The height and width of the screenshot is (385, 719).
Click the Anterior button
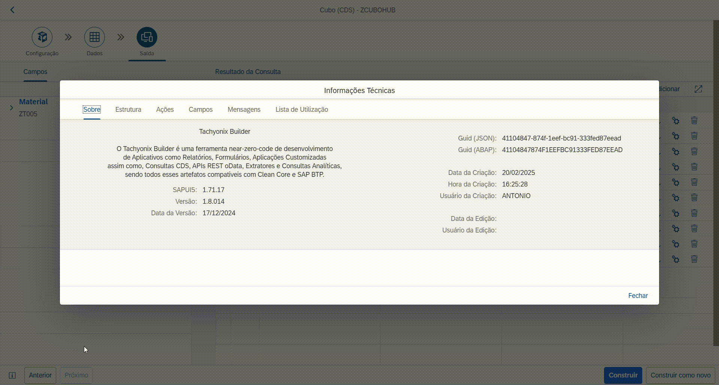(x=40, y=375)
